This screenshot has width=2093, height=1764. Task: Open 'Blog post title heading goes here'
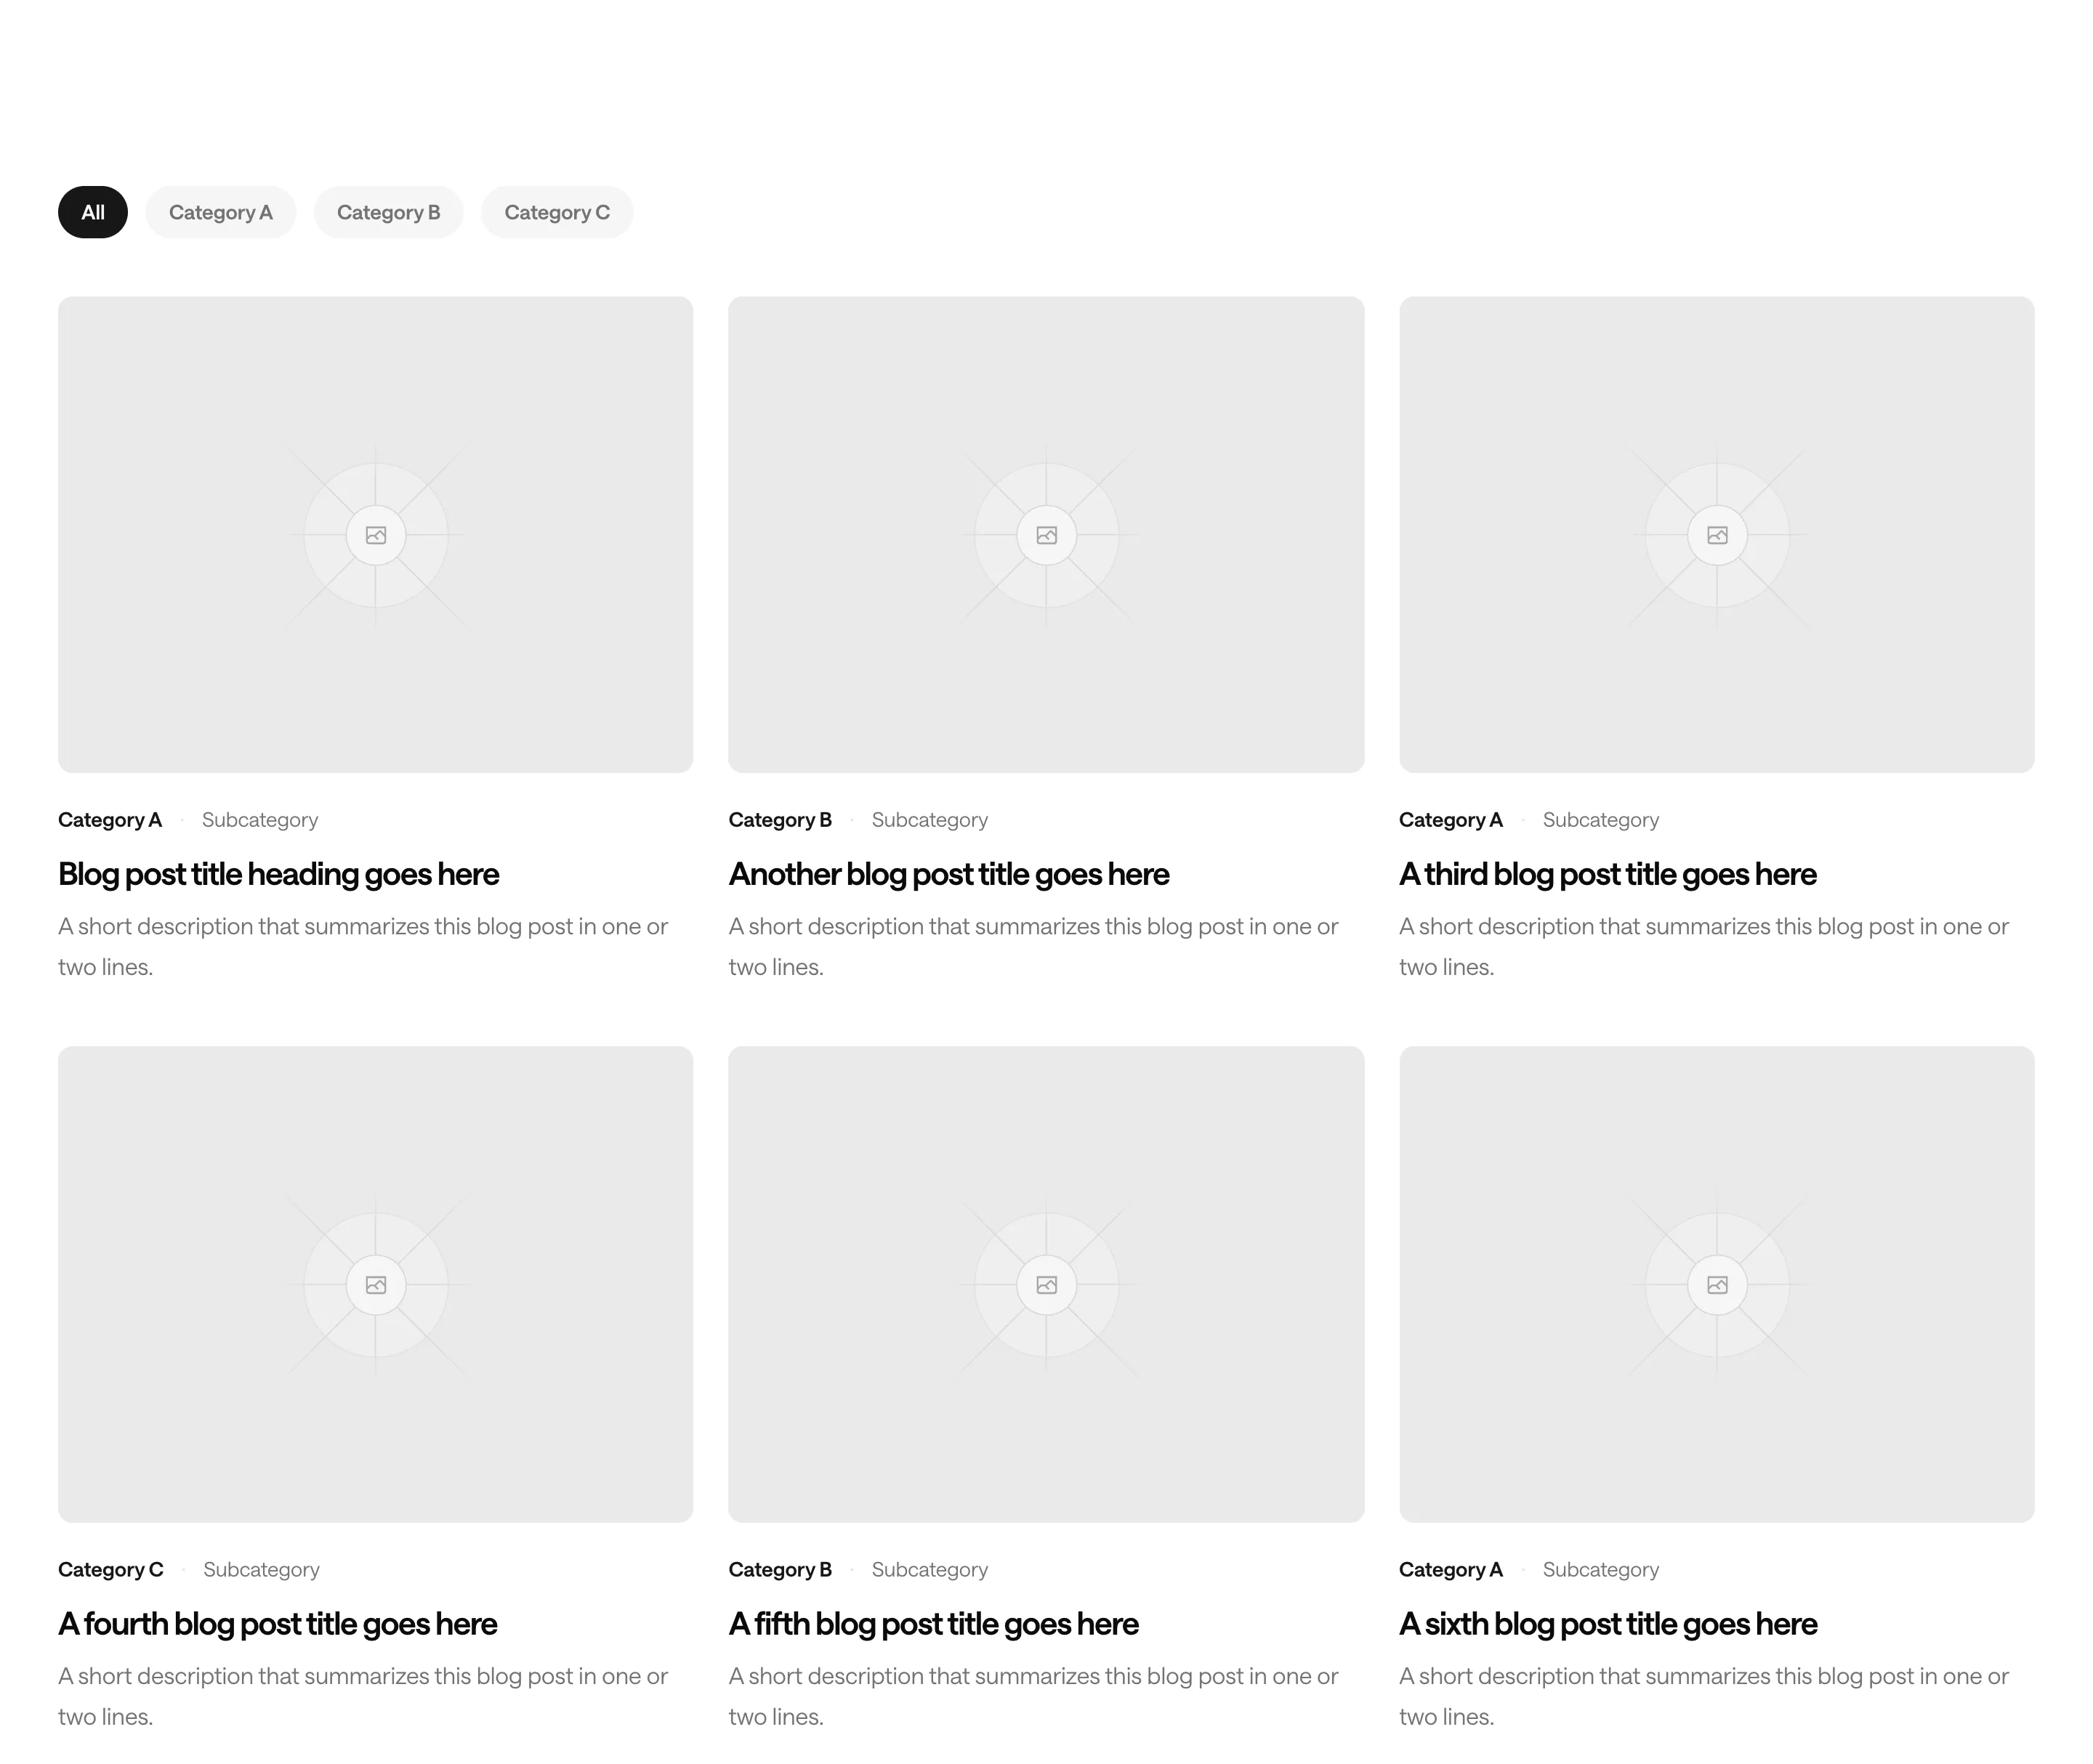(x=278, y=875)
